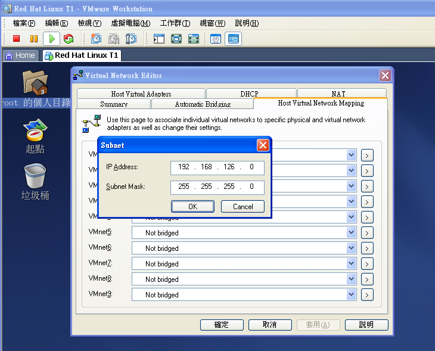Click the 確定 button

pos(222,325)
